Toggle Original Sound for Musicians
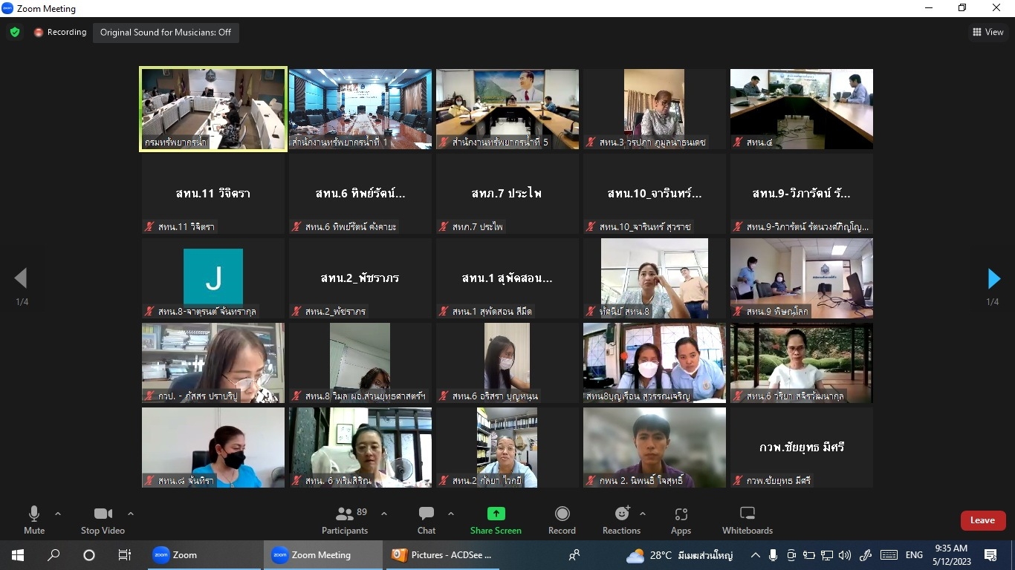The image size is (1015, 570). [166, 33]
